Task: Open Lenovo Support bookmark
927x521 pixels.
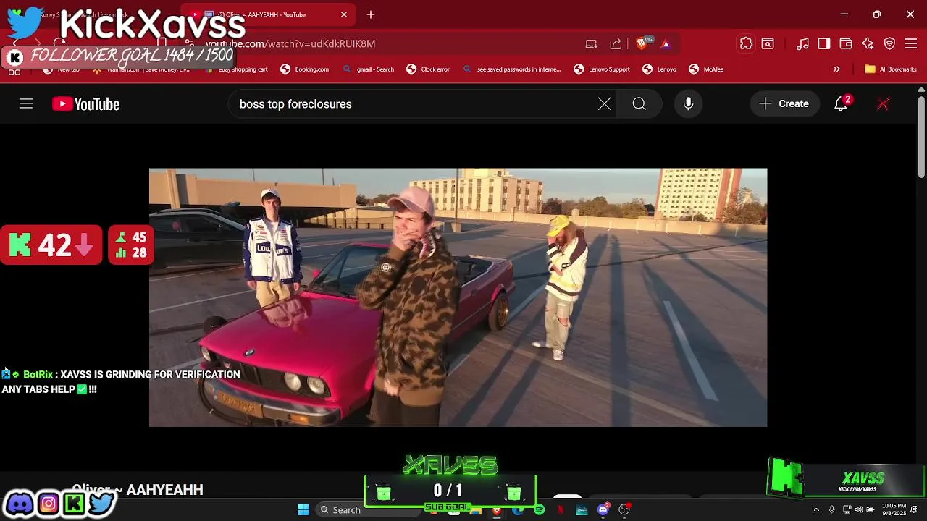Action: pyautogui.click(x=603, y=69)
